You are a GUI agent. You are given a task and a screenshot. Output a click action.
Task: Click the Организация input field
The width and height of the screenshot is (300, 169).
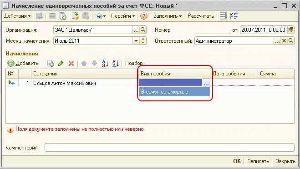pyautogui.click(x=93, y=30)
